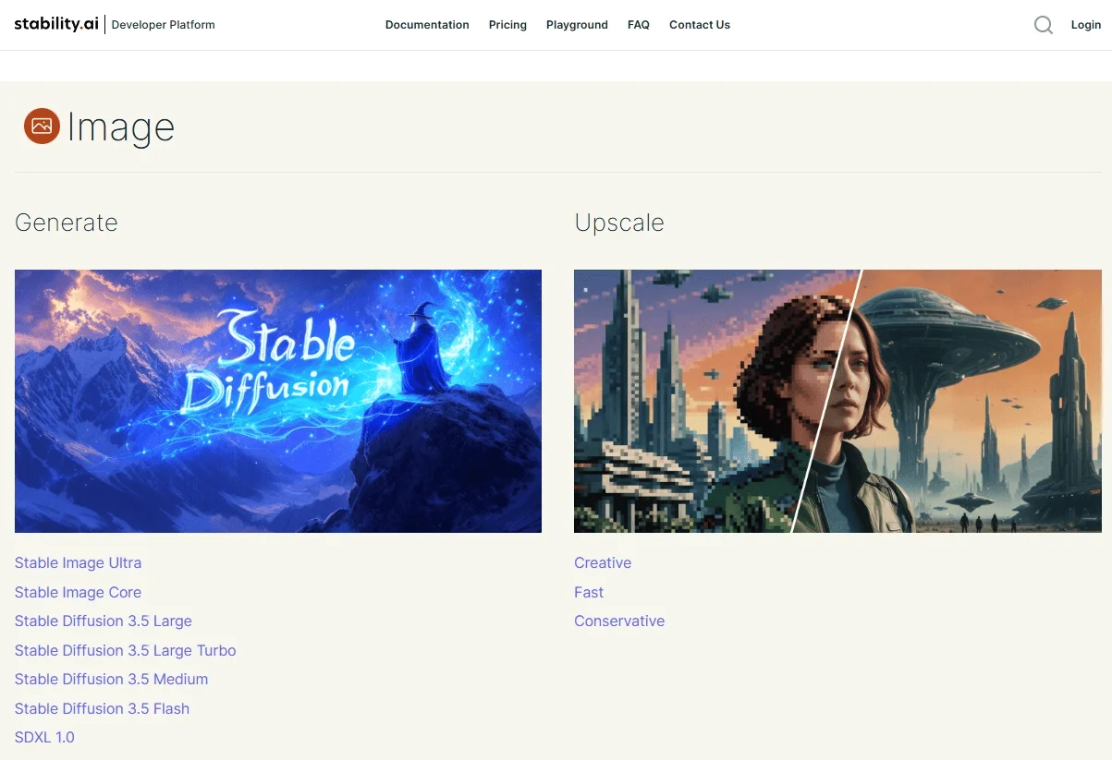Screen dimensions: 1112x760
Task: Open the Conservative upscale link
Action: [x=619, y=621]
